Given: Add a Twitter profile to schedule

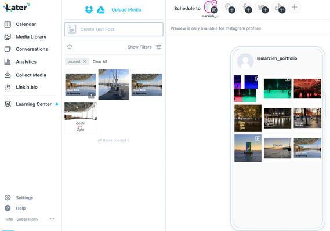Looking at the screenshot, I should [x=262, y=8].
